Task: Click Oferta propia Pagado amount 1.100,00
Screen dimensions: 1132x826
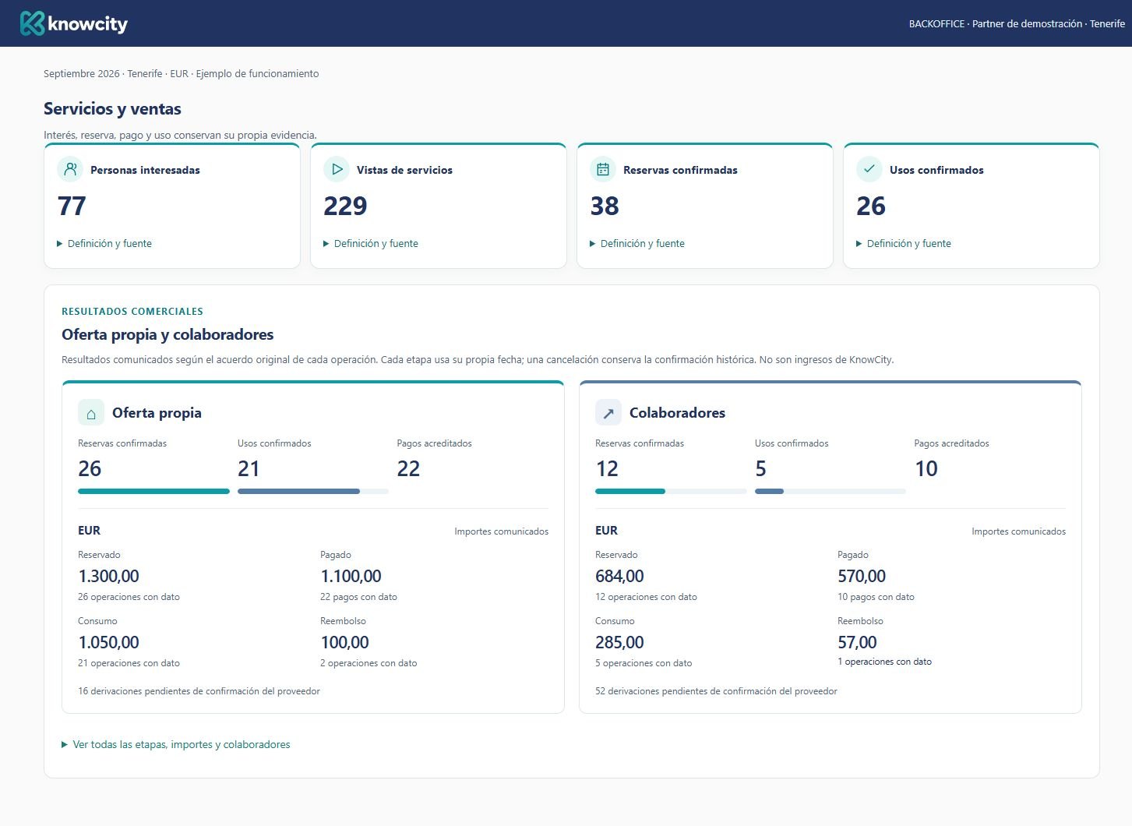Action: (351, 577)
